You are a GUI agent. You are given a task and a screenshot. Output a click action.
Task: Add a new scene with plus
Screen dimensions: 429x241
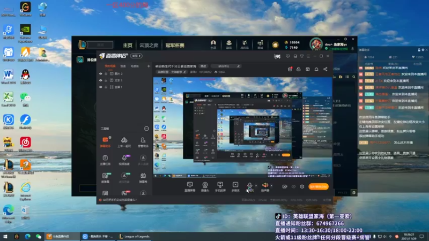149,66
